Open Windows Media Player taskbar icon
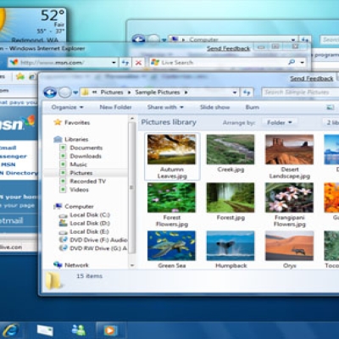The height and width of the screenshot is (339, 339). click(110, 331)
